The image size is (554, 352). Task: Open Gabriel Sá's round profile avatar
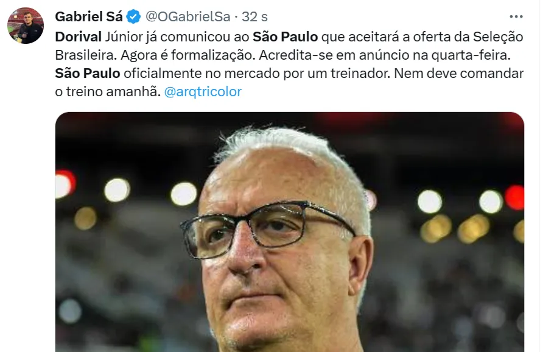coord(26,26)
